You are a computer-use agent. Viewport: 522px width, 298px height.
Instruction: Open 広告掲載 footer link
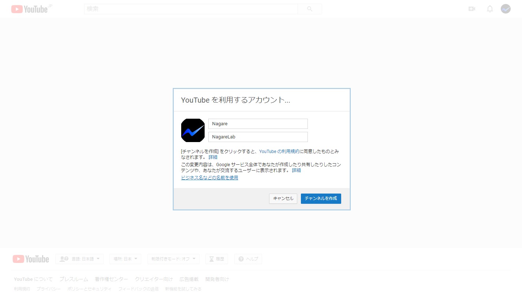(189, 279)
